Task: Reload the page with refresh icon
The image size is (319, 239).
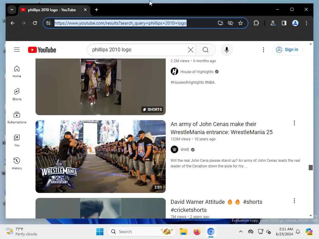Action: pos(35,23)
